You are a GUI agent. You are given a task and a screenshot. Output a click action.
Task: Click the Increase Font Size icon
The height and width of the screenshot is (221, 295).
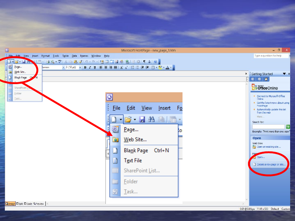tap(121, 67)
